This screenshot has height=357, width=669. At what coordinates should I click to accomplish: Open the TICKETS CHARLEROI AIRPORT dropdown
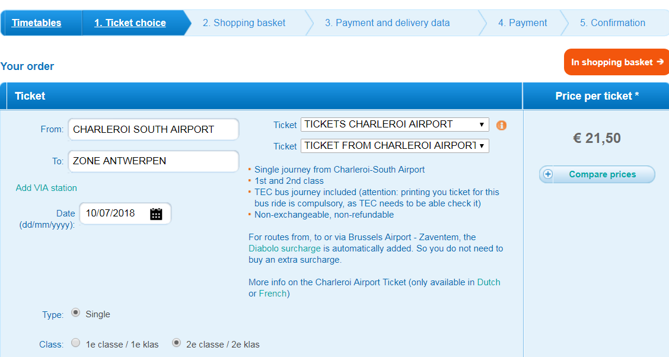pyautogui.click(x=394, y=125)
